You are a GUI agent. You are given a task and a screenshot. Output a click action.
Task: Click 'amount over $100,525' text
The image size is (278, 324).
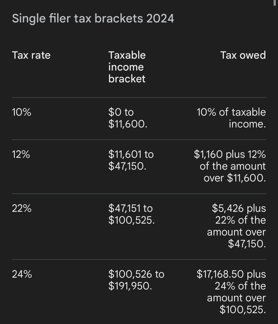pyautogui.click(x=236, y=304)
